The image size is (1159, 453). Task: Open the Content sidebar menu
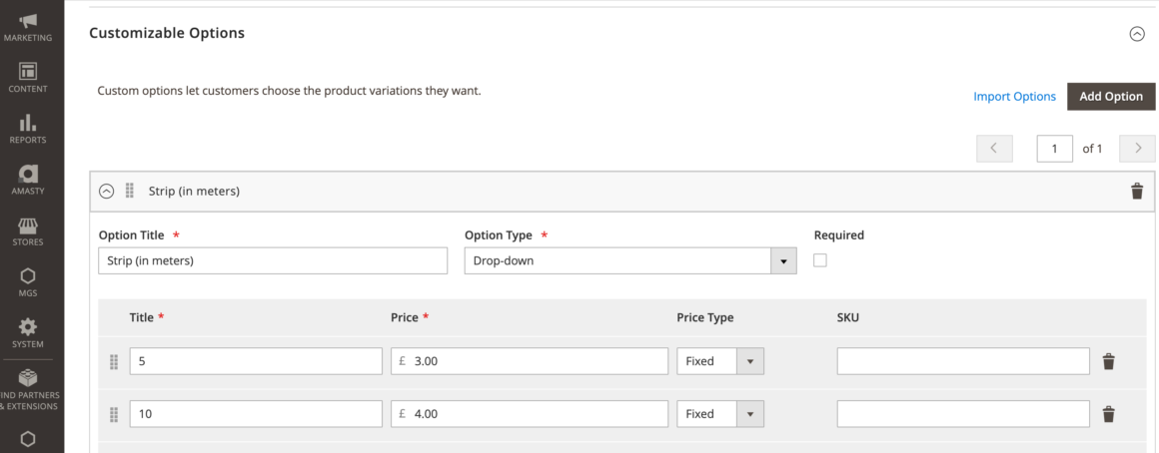click(28, 78)
